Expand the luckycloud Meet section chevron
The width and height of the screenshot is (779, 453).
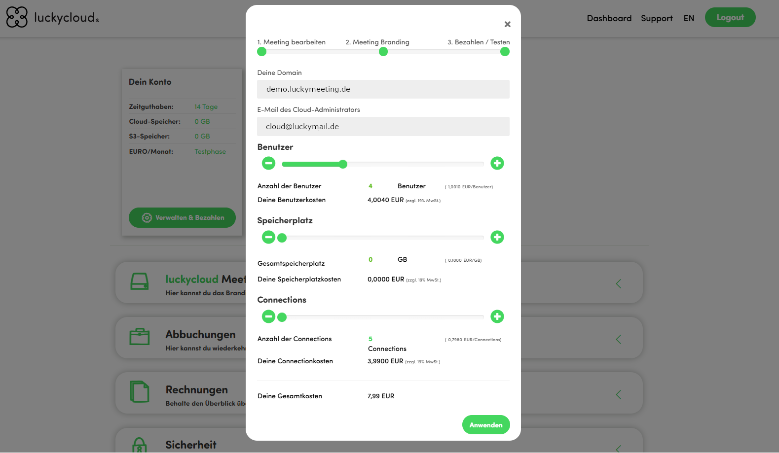[x=619, y=283]
